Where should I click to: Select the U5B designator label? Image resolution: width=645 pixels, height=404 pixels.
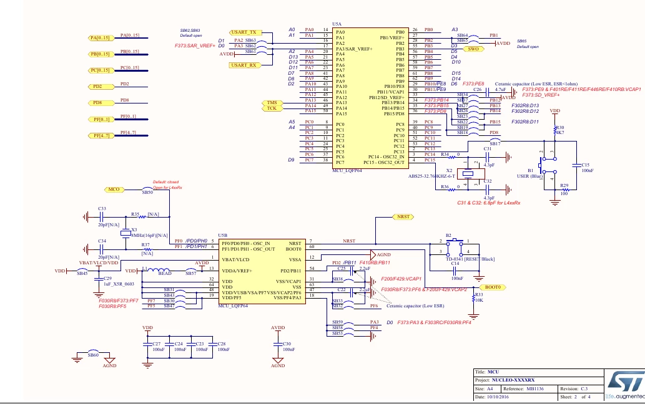[222, 235]
